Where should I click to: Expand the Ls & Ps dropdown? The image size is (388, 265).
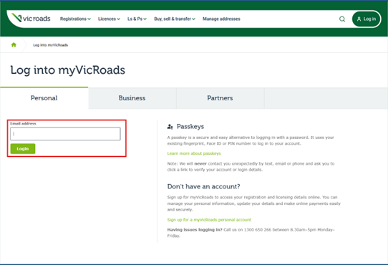point(137,19)
